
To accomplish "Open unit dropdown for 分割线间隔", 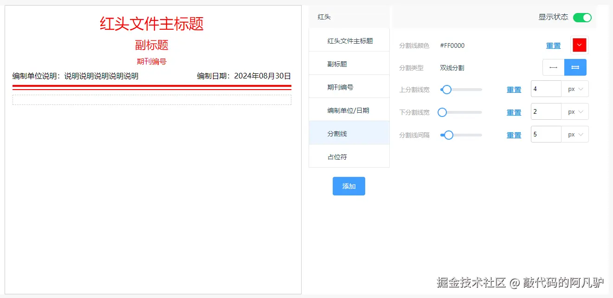I will pyautogui.click(x=575, y=135).
